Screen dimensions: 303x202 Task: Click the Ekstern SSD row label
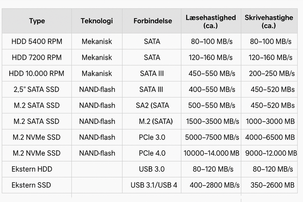point(31,185)
